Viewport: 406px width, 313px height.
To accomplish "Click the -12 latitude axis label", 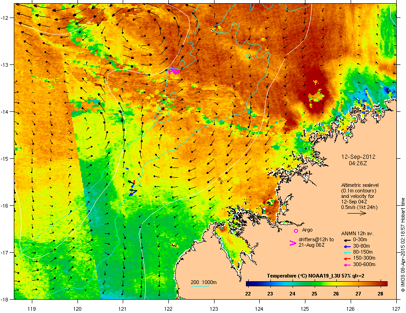I will pyautogui.click(x=5, y=18).
